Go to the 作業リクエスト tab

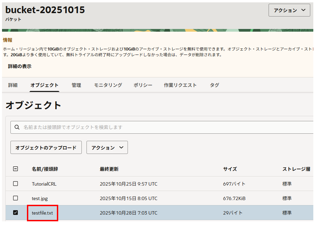pos(180,85)
